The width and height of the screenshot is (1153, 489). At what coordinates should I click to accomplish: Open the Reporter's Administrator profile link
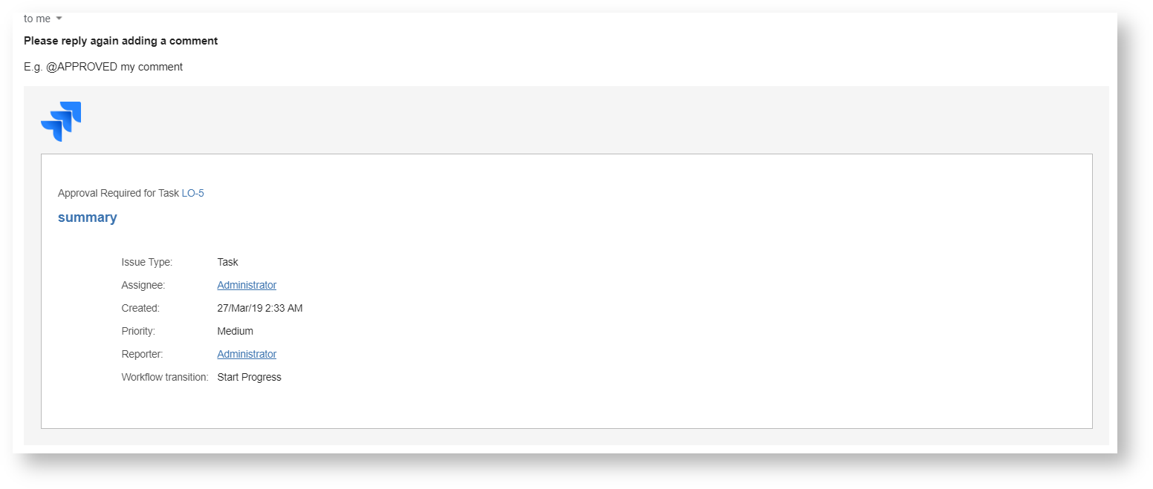click(247, 354)
